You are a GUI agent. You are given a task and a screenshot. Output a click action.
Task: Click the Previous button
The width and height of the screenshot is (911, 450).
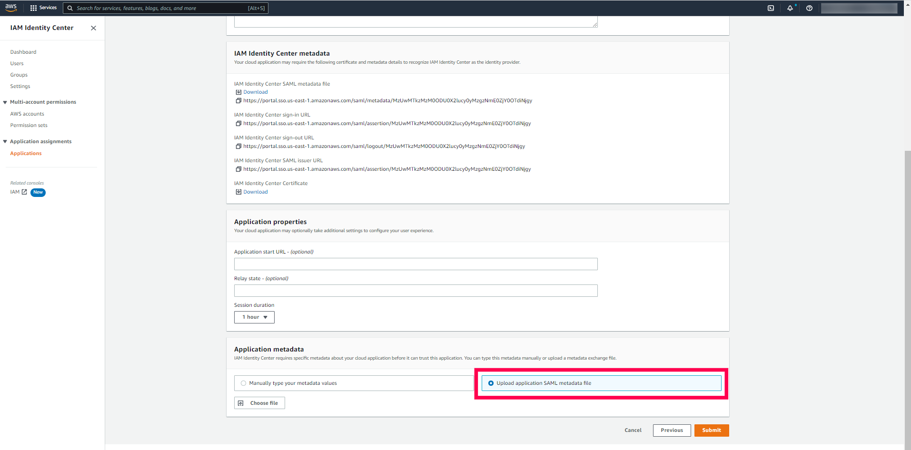point(672,430)
